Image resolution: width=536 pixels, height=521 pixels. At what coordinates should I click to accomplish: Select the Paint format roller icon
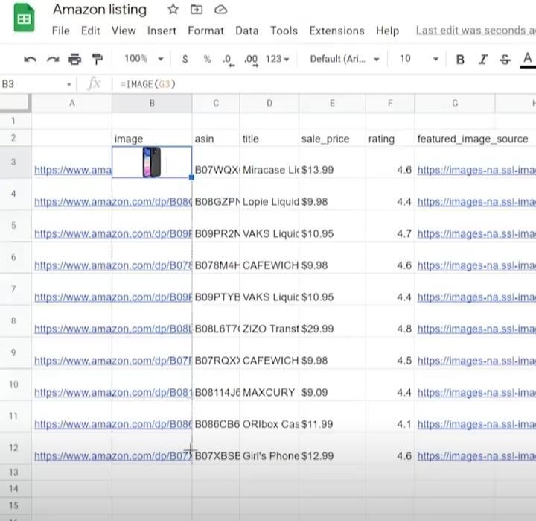[98, 59]
